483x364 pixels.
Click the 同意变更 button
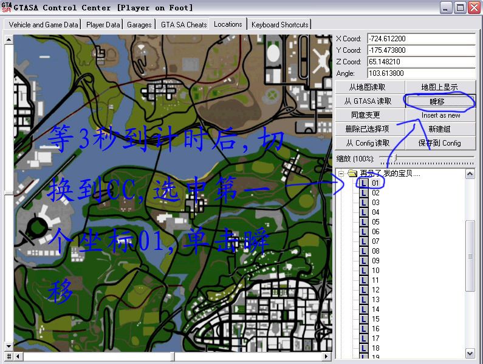[x=369, y=115]
